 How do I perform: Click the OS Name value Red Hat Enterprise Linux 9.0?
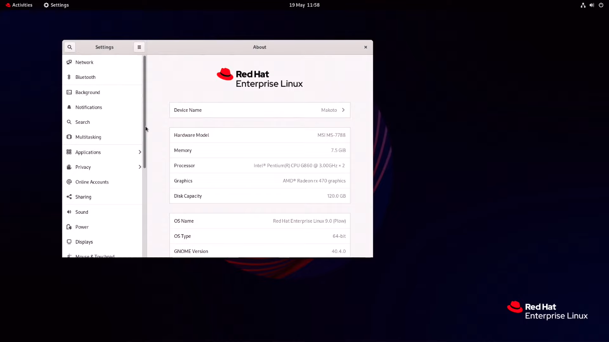pos(309,221)
